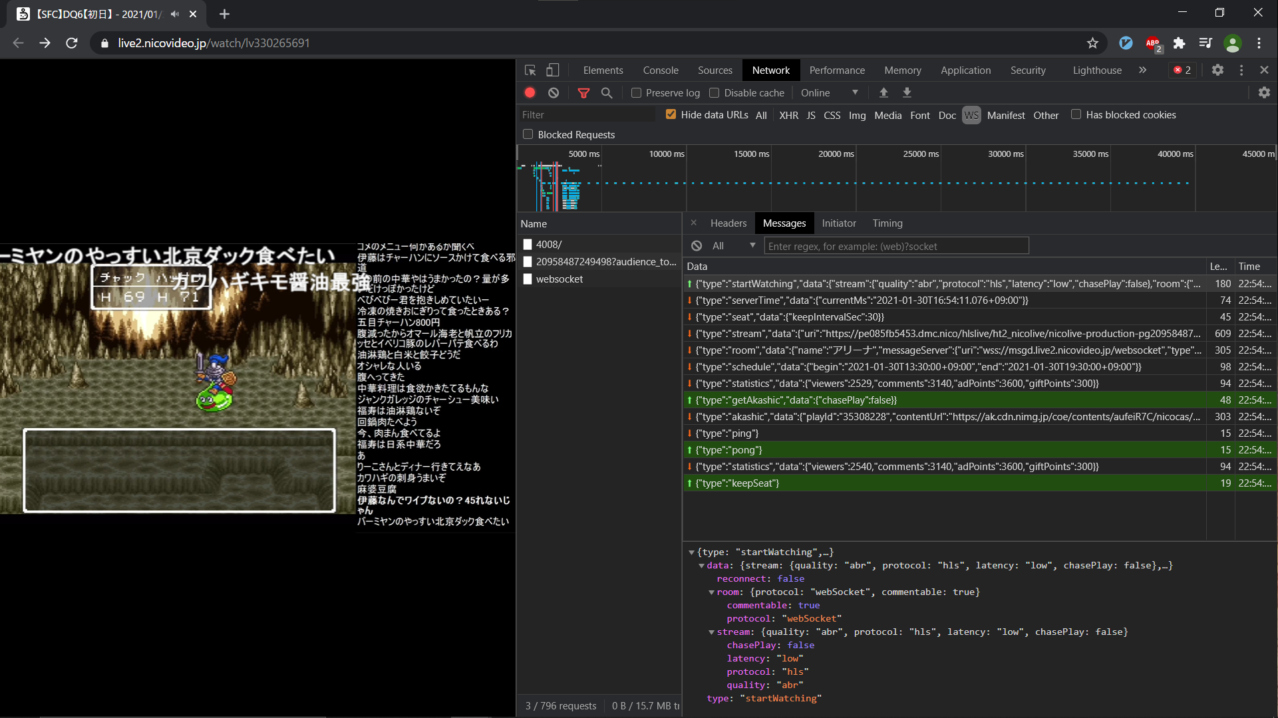Enable the Disable cache checkbox
This screenshot has height=718, width=1278.
tap(714, 93)
